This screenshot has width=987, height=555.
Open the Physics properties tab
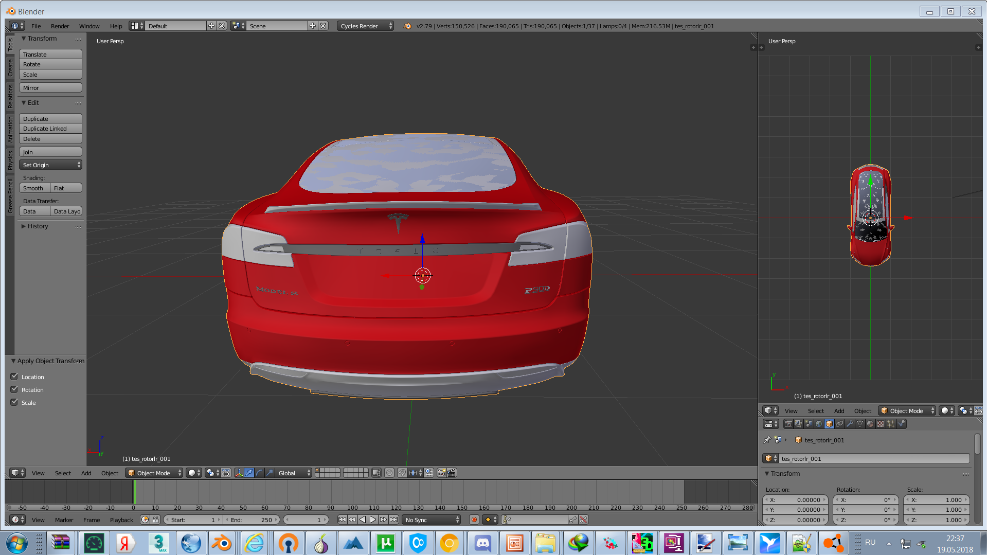[901, 424]
